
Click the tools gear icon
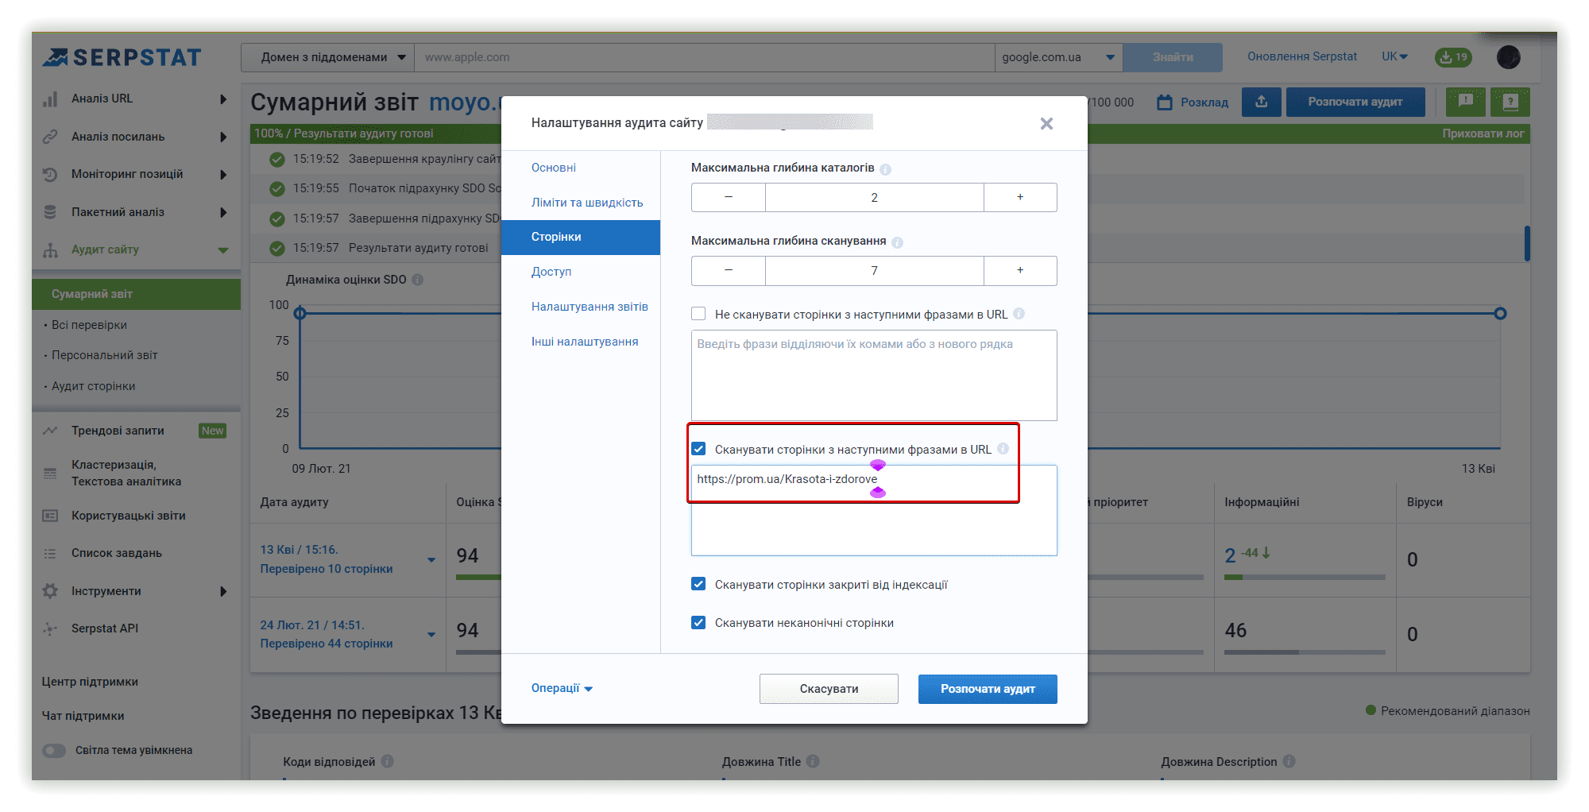coord(50,591)
